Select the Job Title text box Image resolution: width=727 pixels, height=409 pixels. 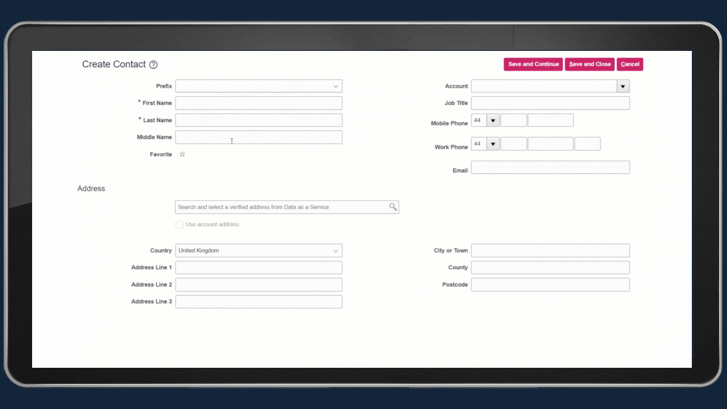550,103
